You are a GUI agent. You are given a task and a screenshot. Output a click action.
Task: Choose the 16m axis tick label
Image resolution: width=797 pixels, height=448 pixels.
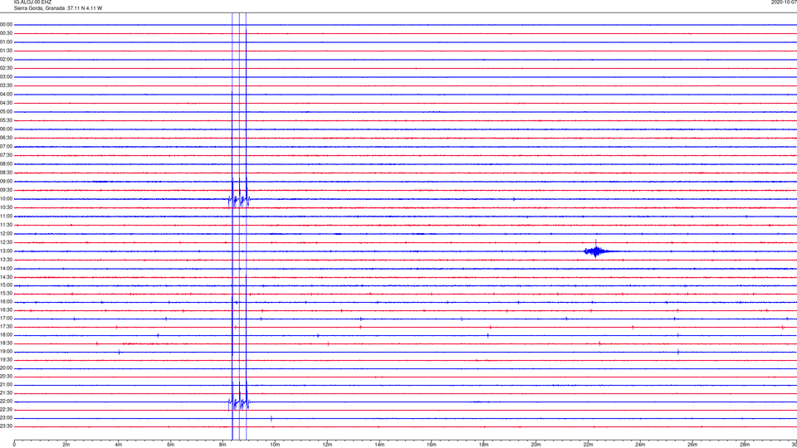[431, 445]
